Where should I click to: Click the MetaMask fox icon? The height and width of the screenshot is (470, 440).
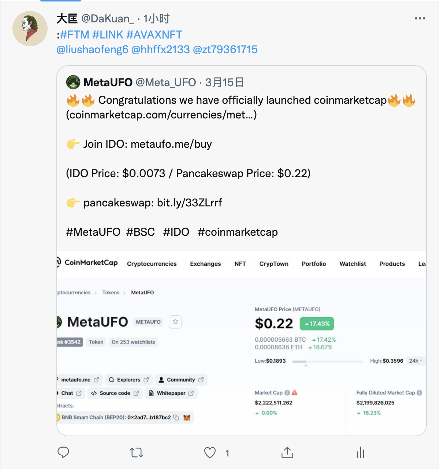(x=187, y=418)
